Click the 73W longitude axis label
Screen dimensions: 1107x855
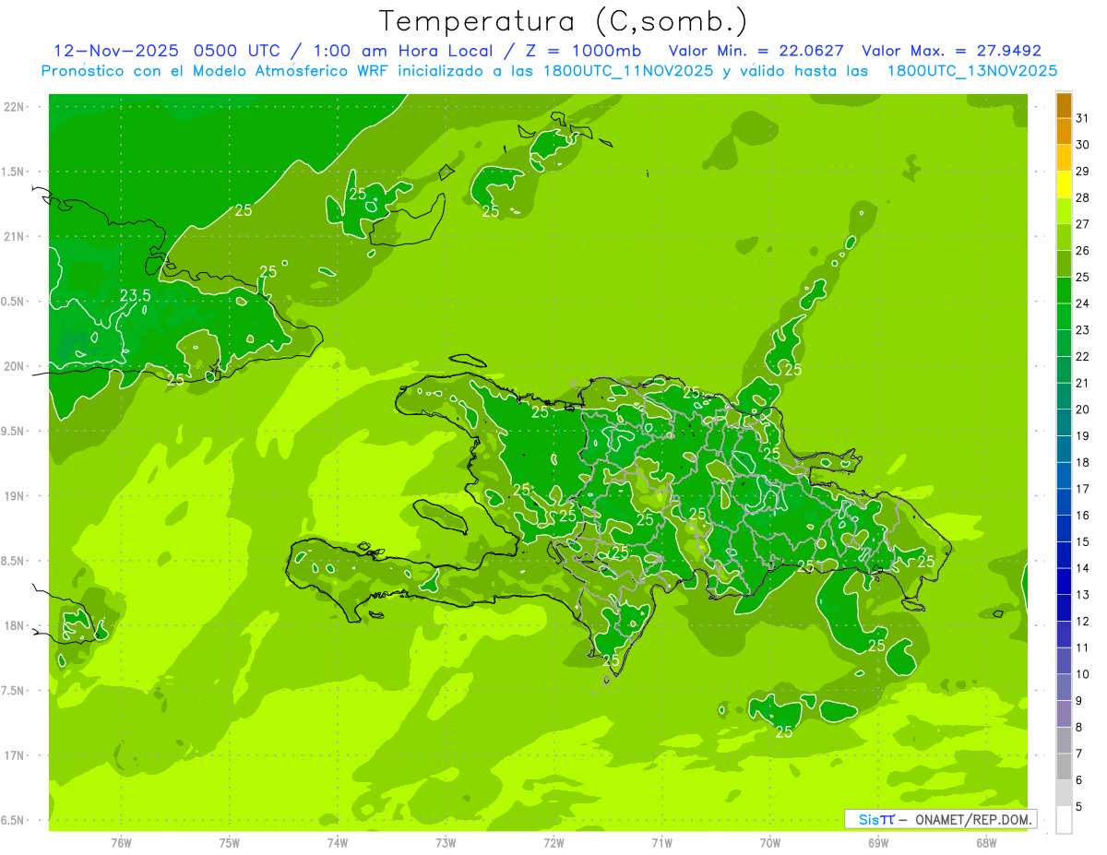pyautogui.click(x=446, y=842)
